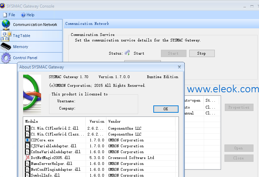
Task: Select the NetConfPluginAdapter.dll module name
Action: point(56,169)
